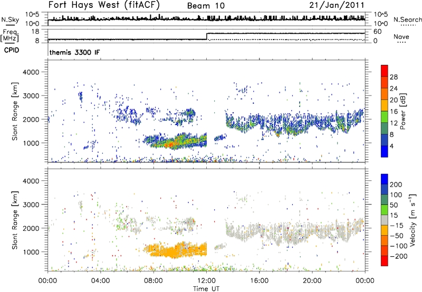Click the orange velocity patch near 1000 km

click(175, 250)
